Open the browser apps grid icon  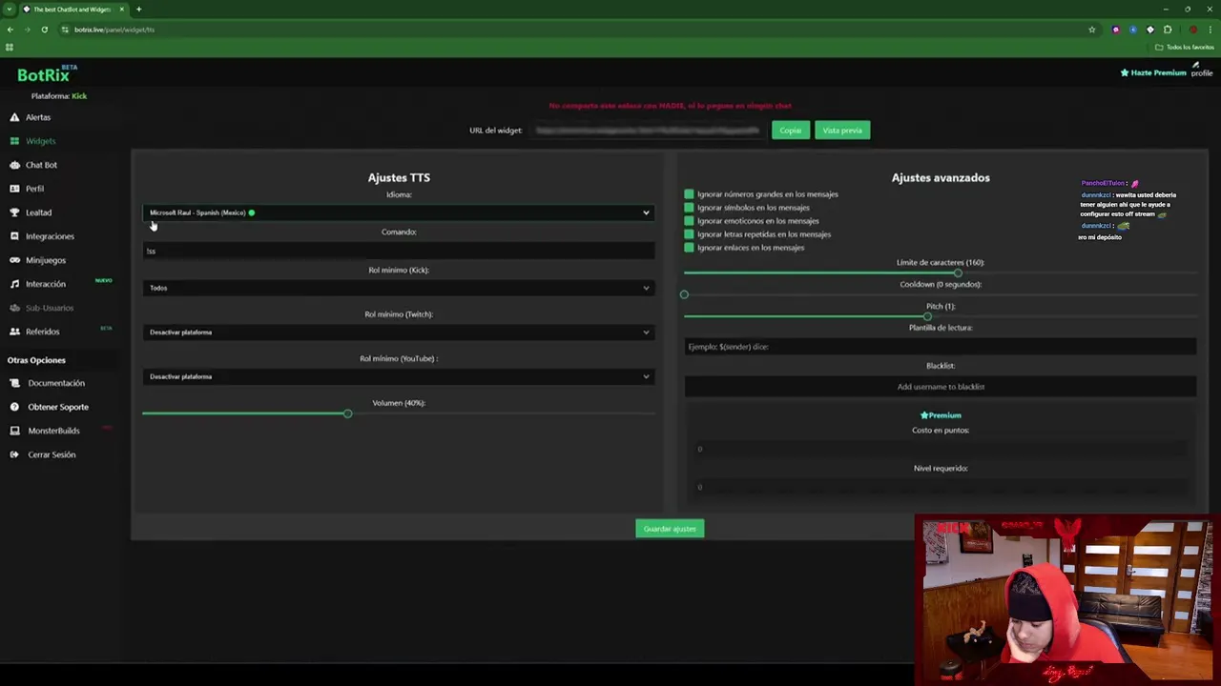click(x=10, y=47)
